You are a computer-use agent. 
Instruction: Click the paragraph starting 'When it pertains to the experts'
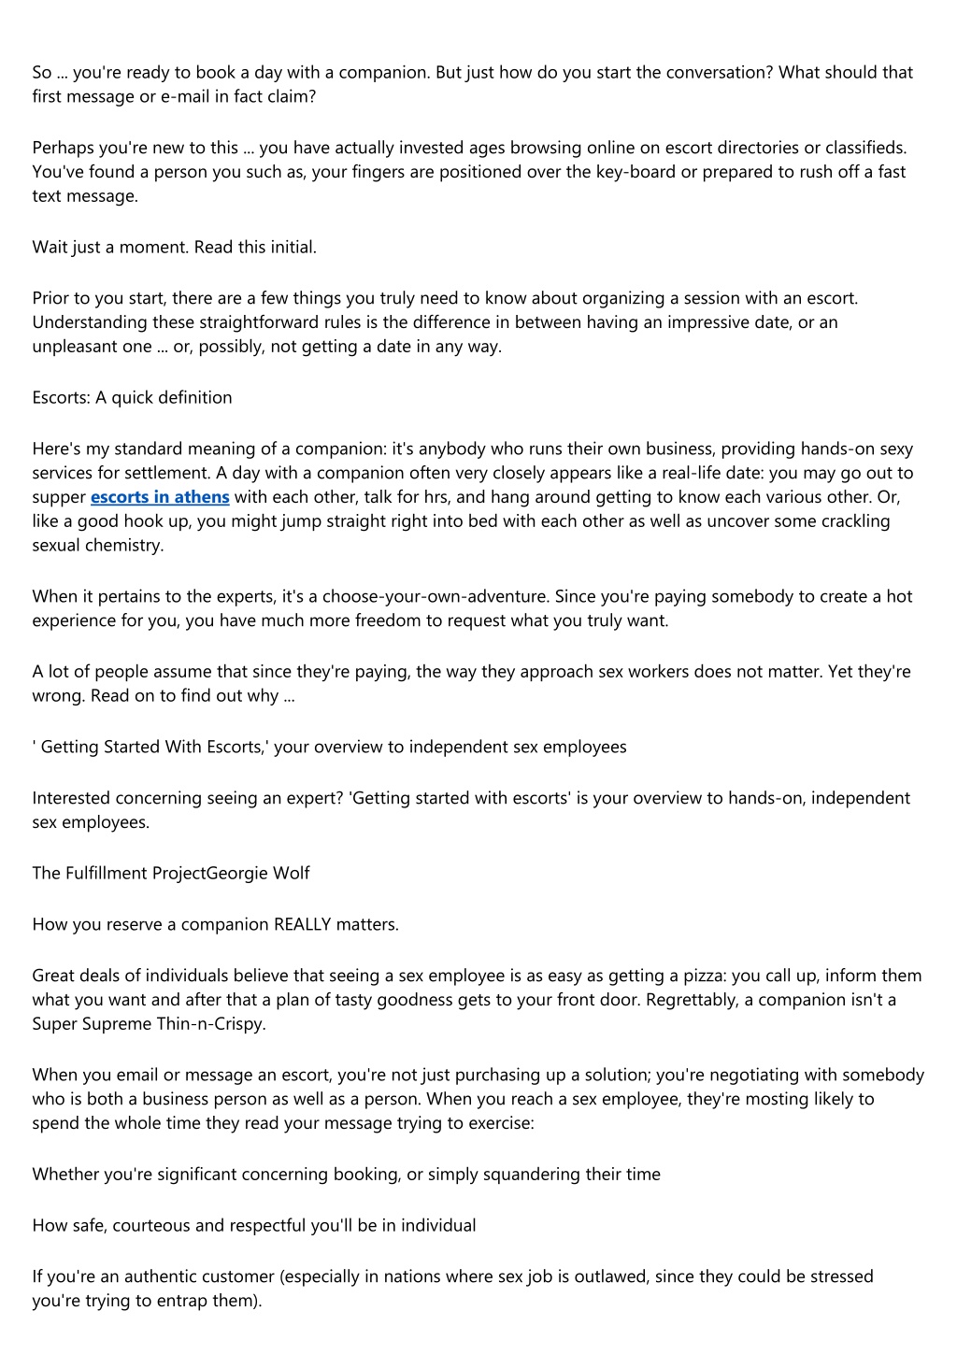[x=472, y=608]
